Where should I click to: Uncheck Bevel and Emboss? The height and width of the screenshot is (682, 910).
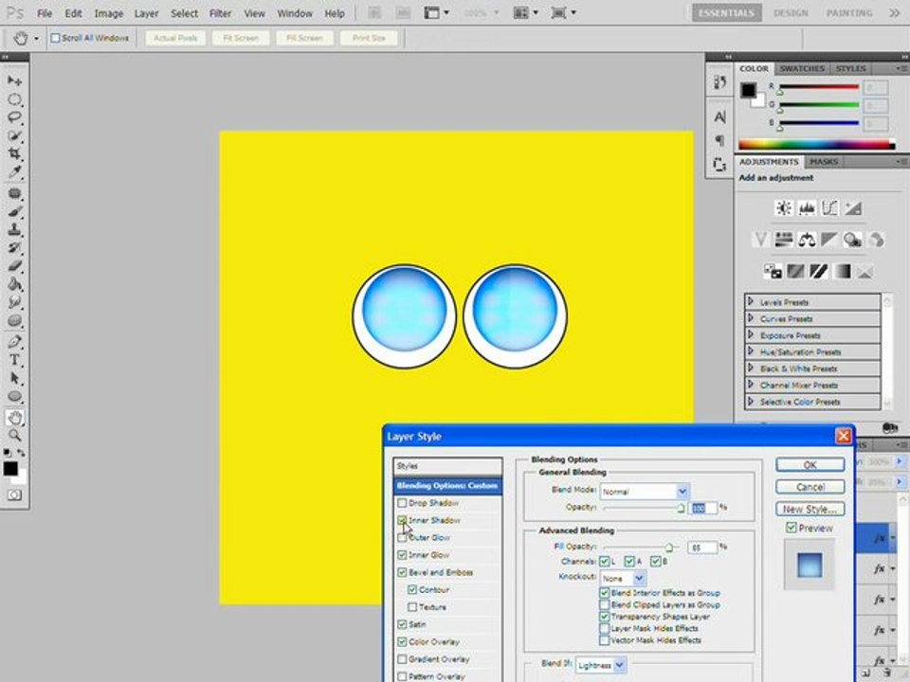[x=402, y=572]
